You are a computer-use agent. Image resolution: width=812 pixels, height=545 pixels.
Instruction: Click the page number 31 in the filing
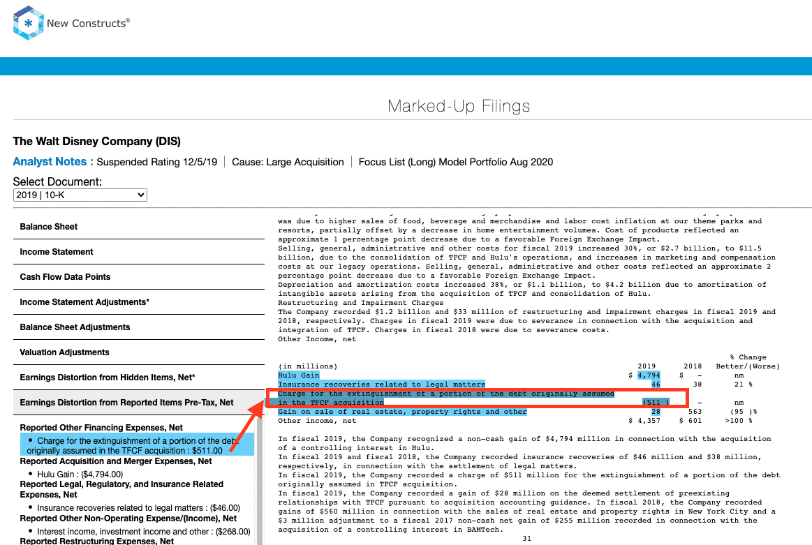[x=526, y=539]
